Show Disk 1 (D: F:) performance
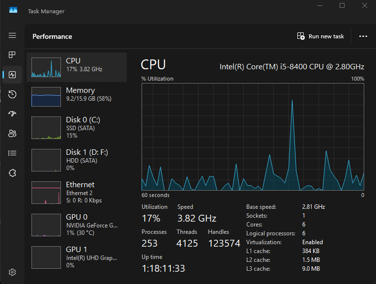Viewport: 376px width, 284px height. pyautogui.click(x=77, y=159)
